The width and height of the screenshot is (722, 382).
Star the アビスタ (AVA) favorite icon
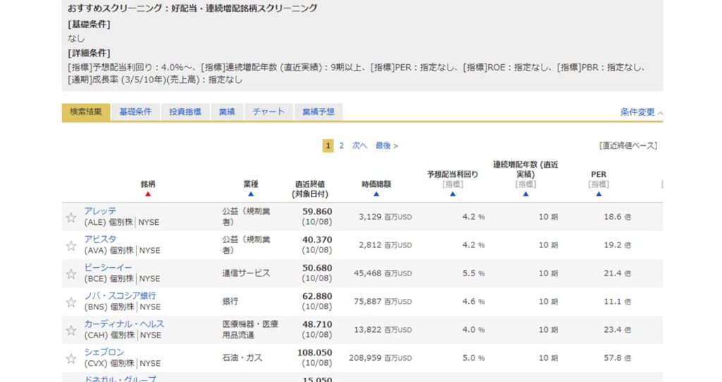click(71, 246)
